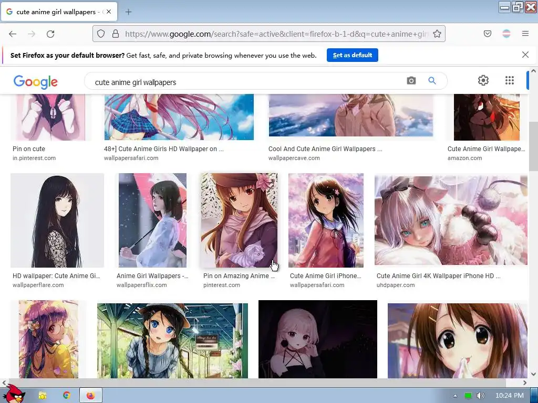Open Google quick settings gear
Image resolution: width=538 pixels, height=403 pixels.
coord(483,80)
